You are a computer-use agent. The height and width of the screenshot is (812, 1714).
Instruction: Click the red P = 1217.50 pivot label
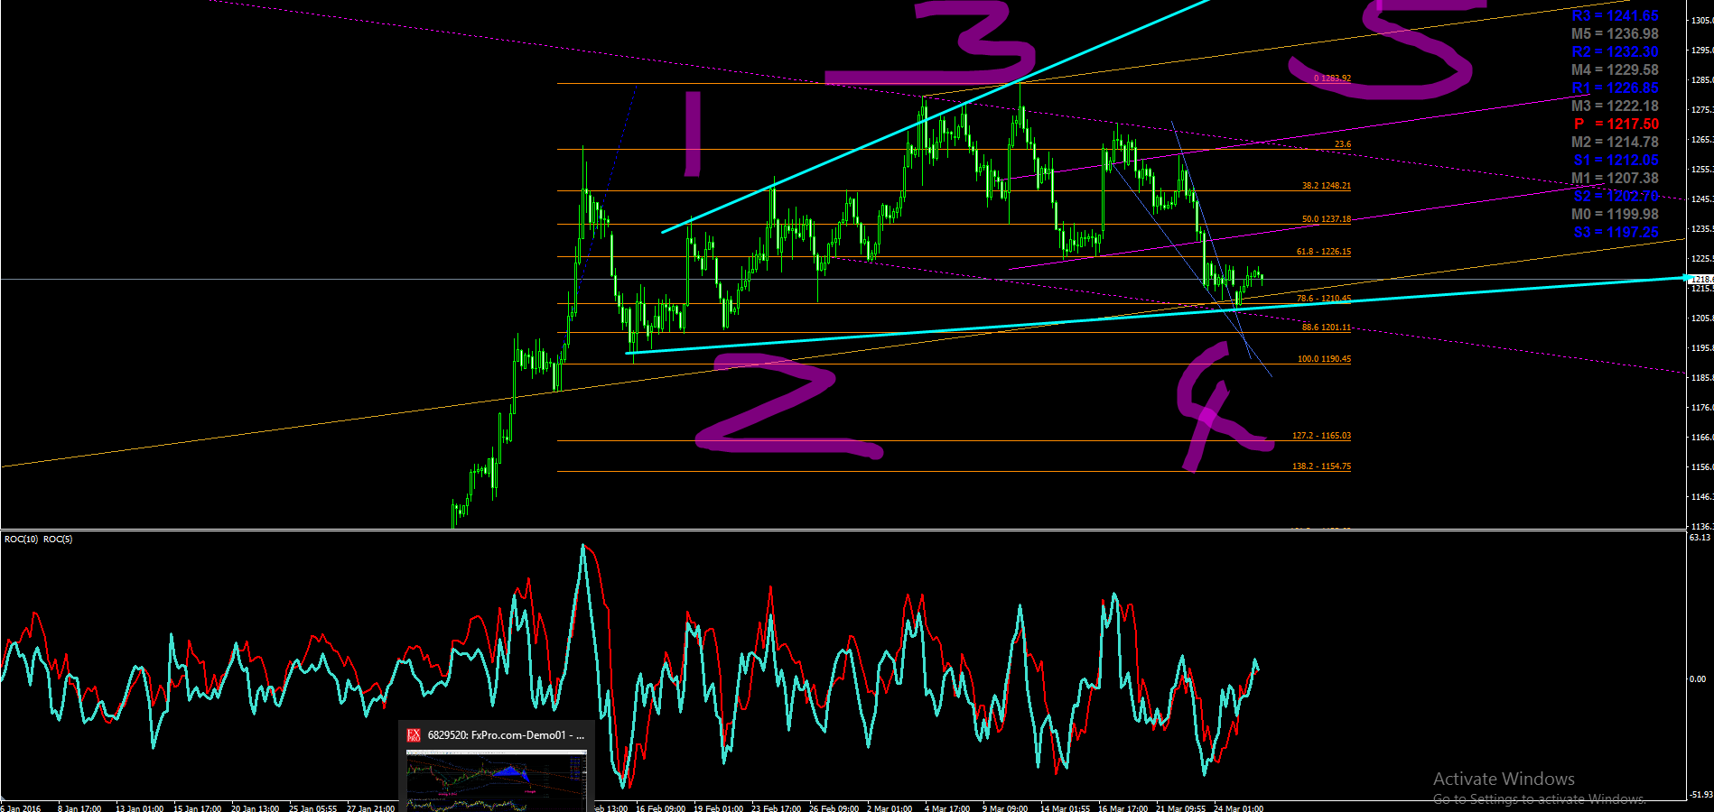tap(1616, 125)
